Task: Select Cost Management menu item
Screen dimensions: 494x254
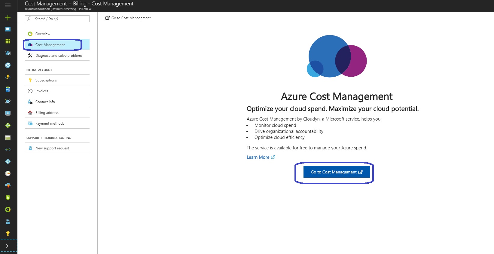Action: click(57, 45)
